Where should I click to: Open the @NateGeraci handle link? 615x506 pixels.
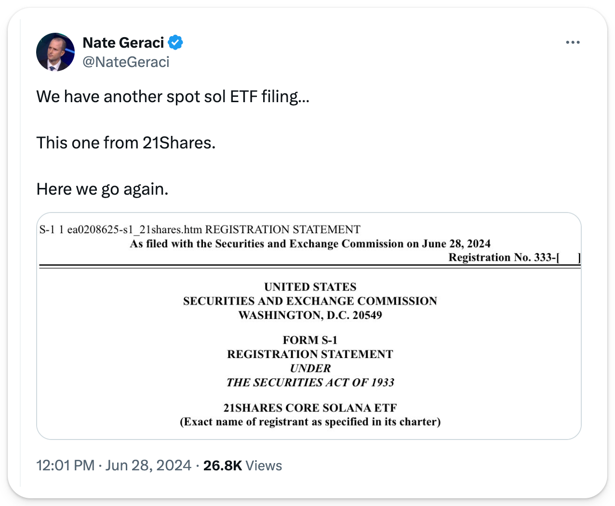click(126, 62)
